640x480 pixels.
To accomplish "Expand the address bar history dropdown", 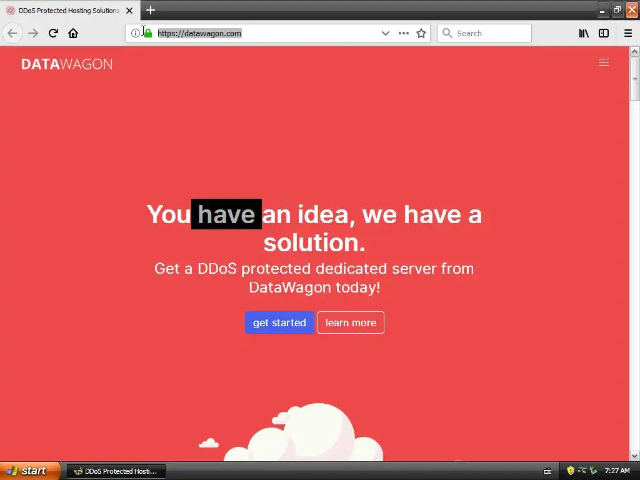I will [x=385, y=33].
